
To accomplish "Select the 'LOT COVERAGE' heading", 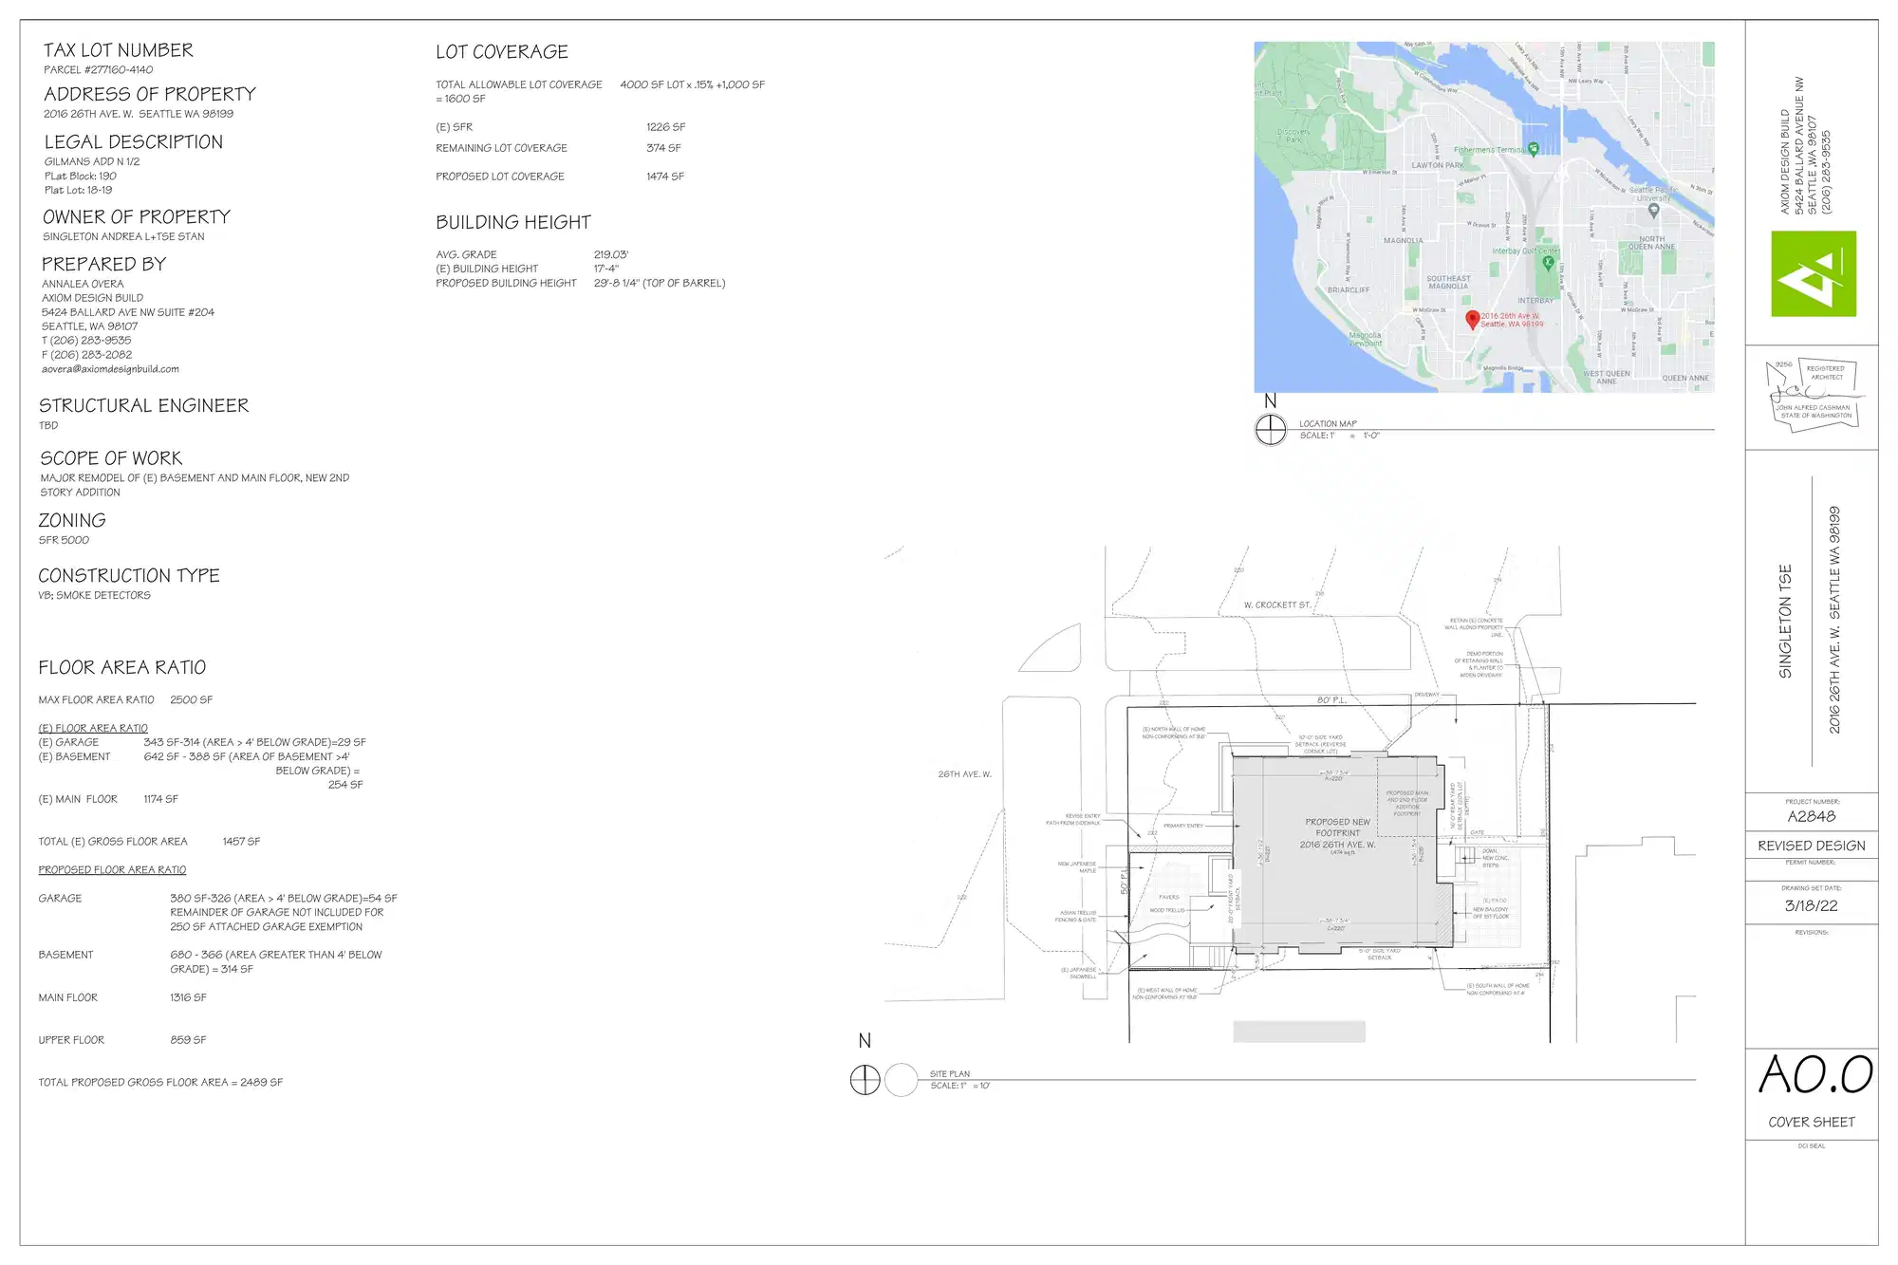I will (502, 52).
